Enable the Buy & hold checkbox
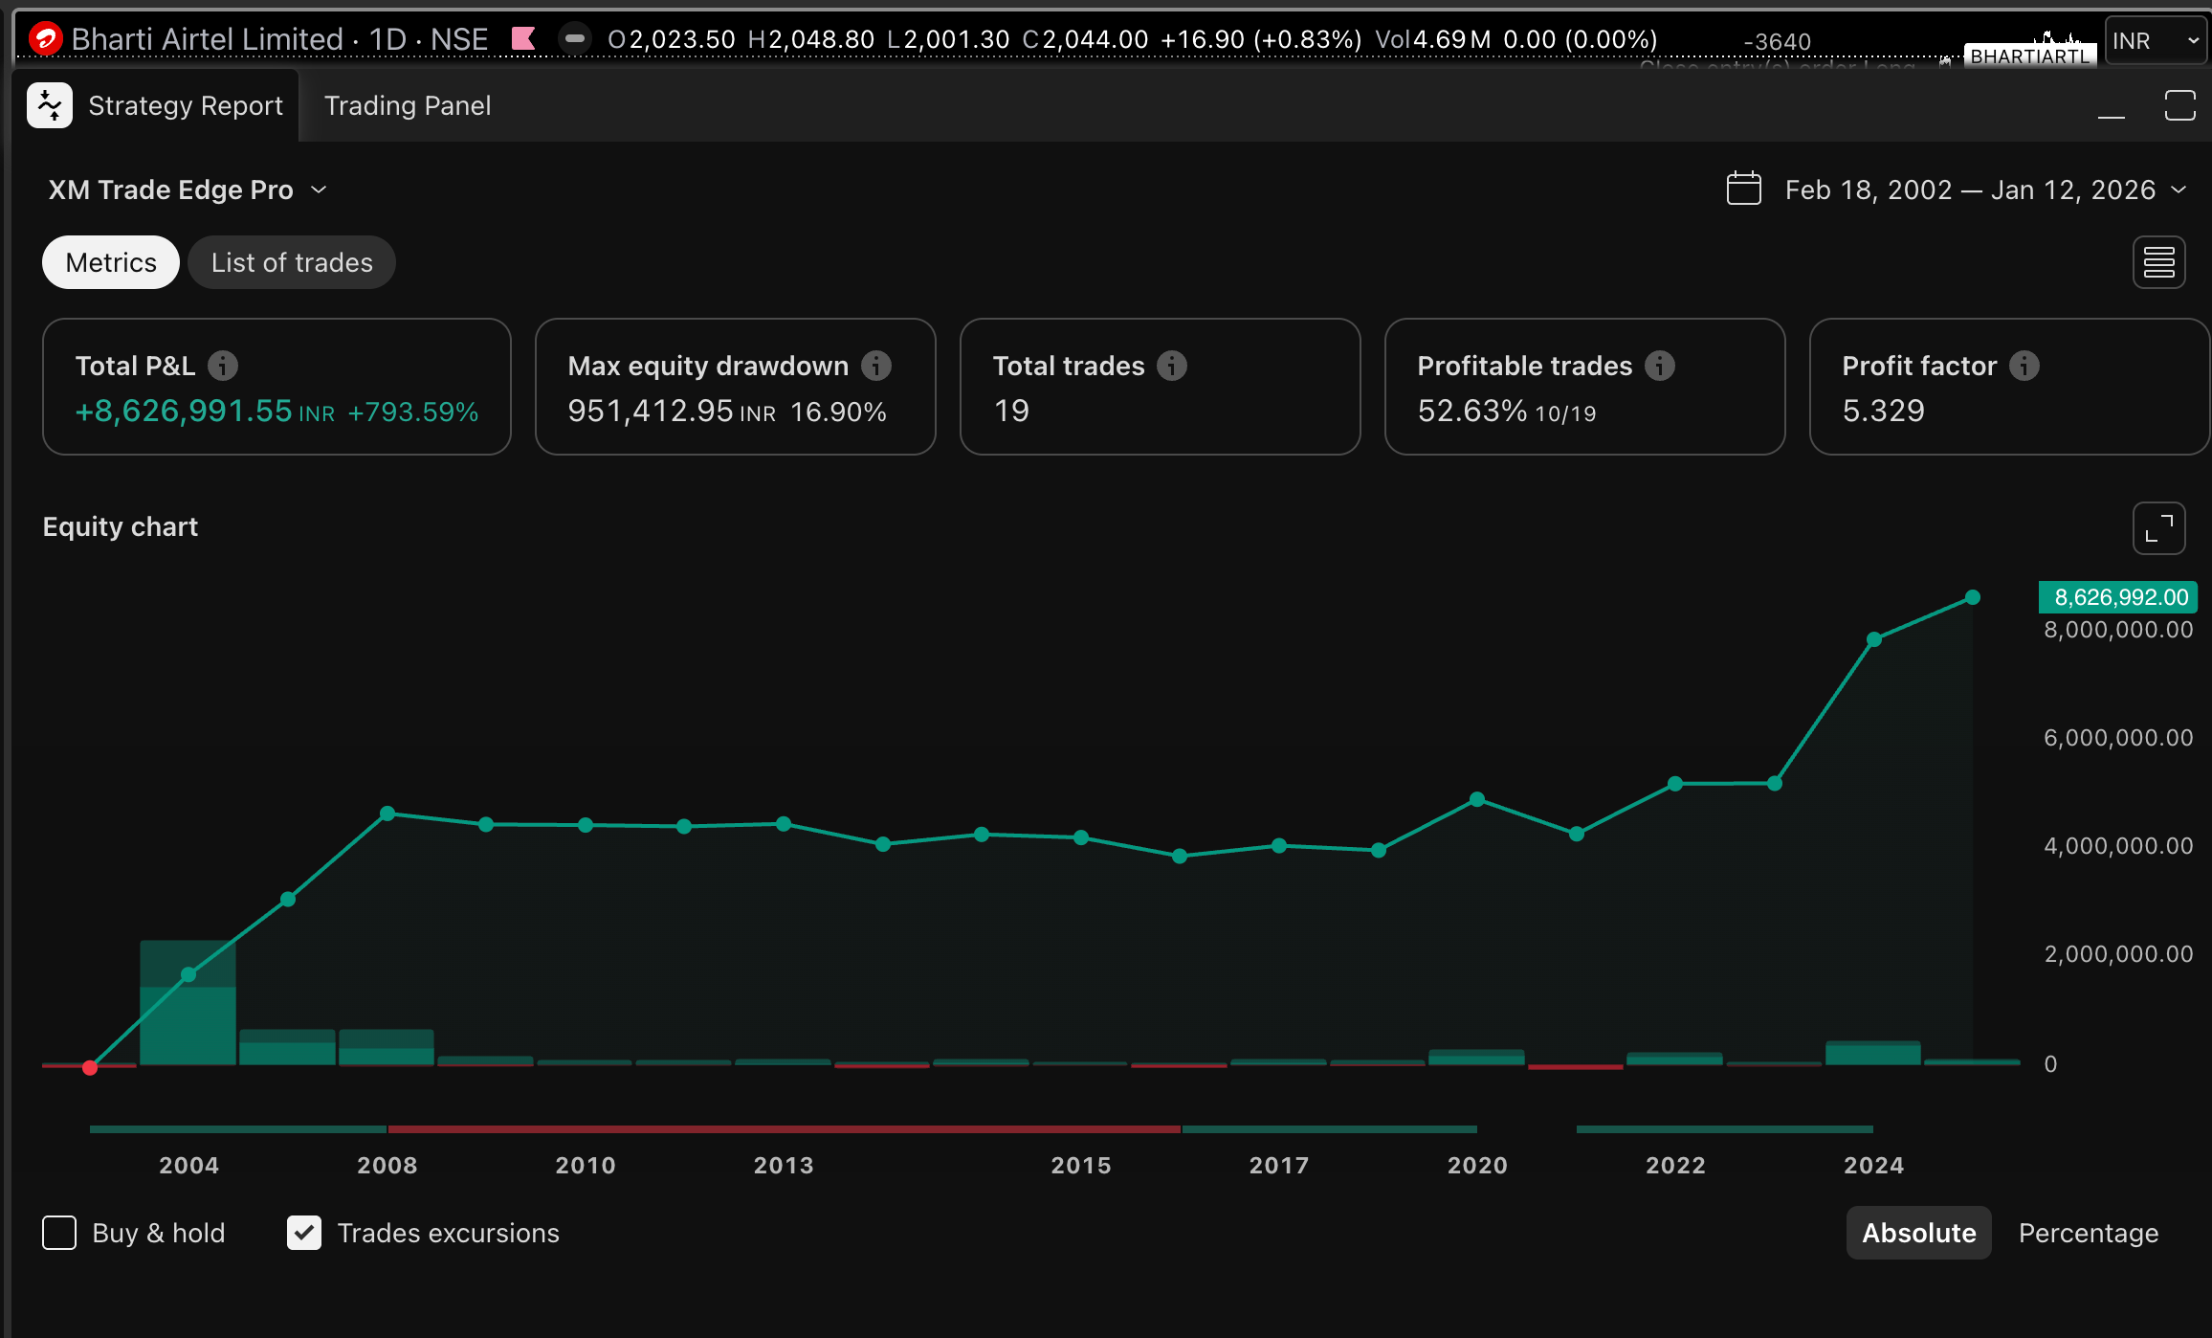The height and width of the screenshot is (1338, 2212). [x=59, y=1233]
